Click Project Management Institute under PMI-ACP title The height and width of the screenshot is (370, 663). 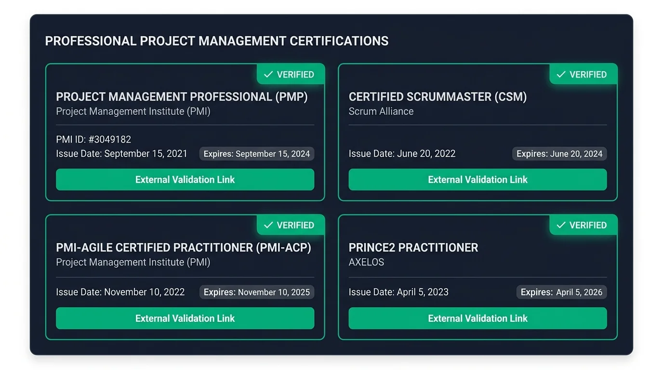pyautogui.click(x=133, y=262)
